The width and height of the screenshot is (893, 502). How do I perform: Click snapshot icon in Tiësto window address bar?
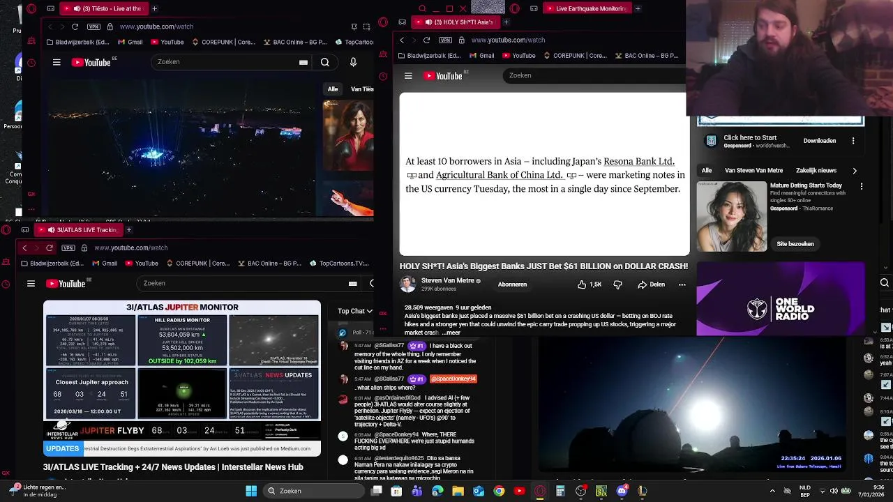367,26
